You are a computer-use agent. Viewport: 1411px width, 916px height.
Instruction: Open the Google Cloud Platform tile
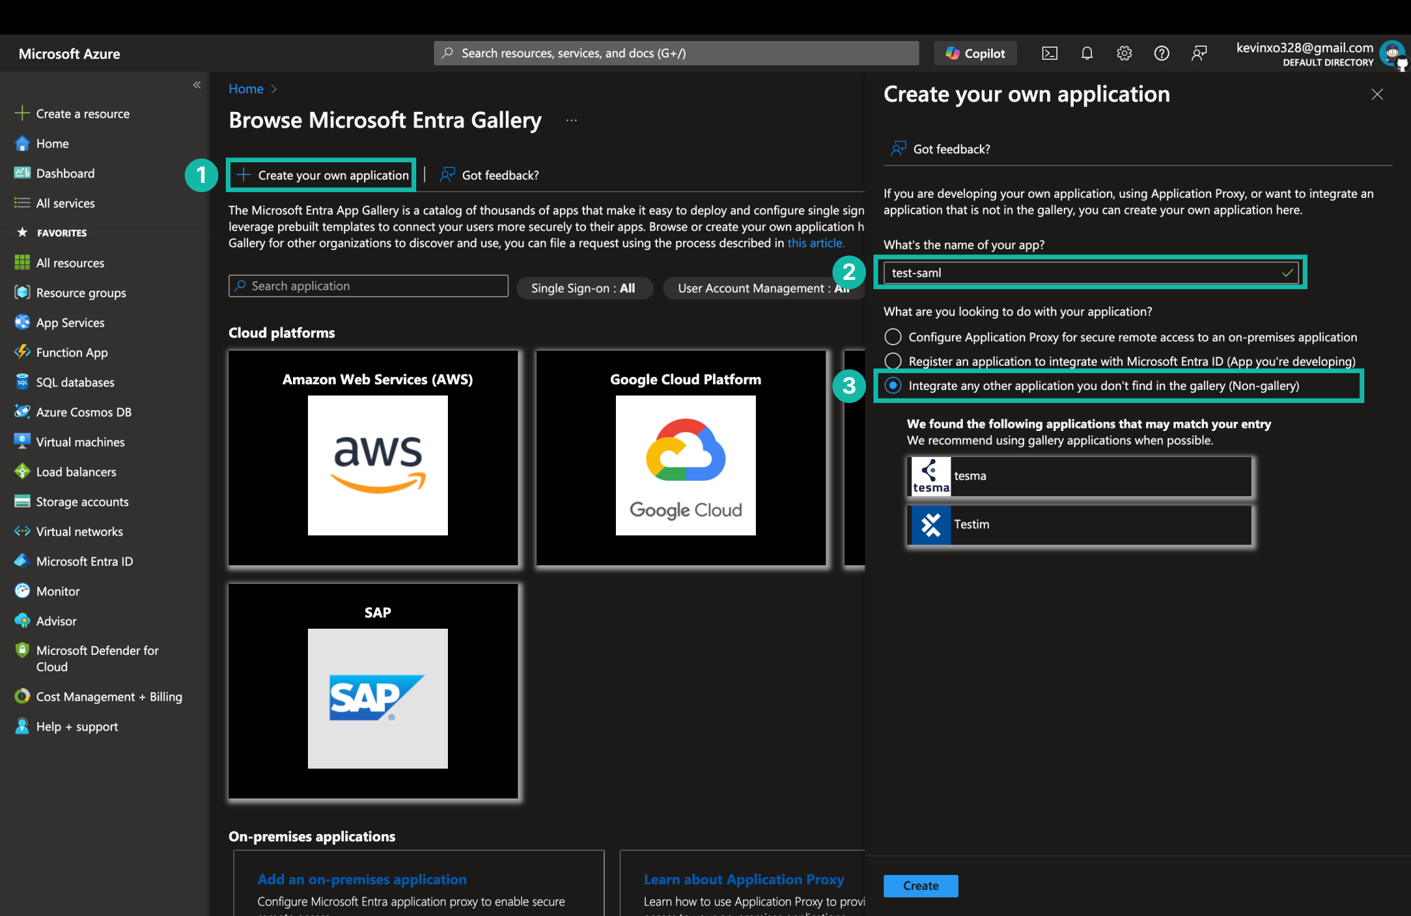tap(681, 458)
